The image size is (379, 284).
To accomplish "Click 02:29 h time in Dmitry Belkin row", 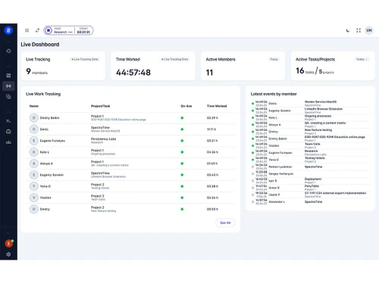I will tap(212, 118).
